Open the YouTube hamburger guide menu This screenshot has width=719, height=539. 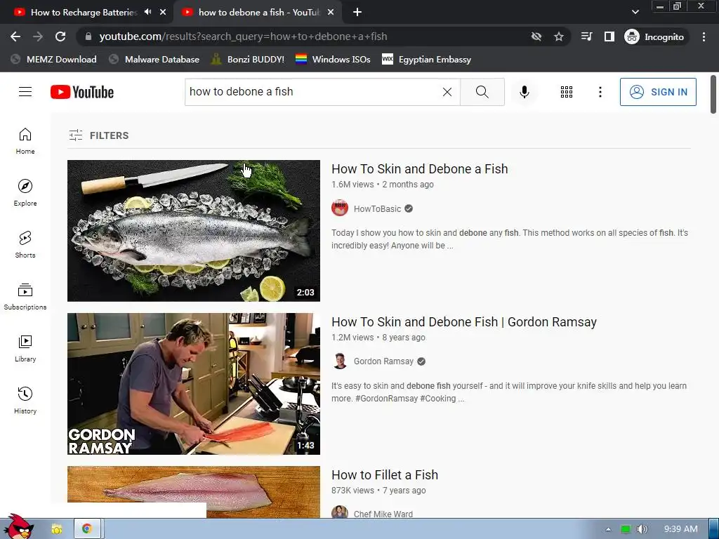tap(25, 92)
